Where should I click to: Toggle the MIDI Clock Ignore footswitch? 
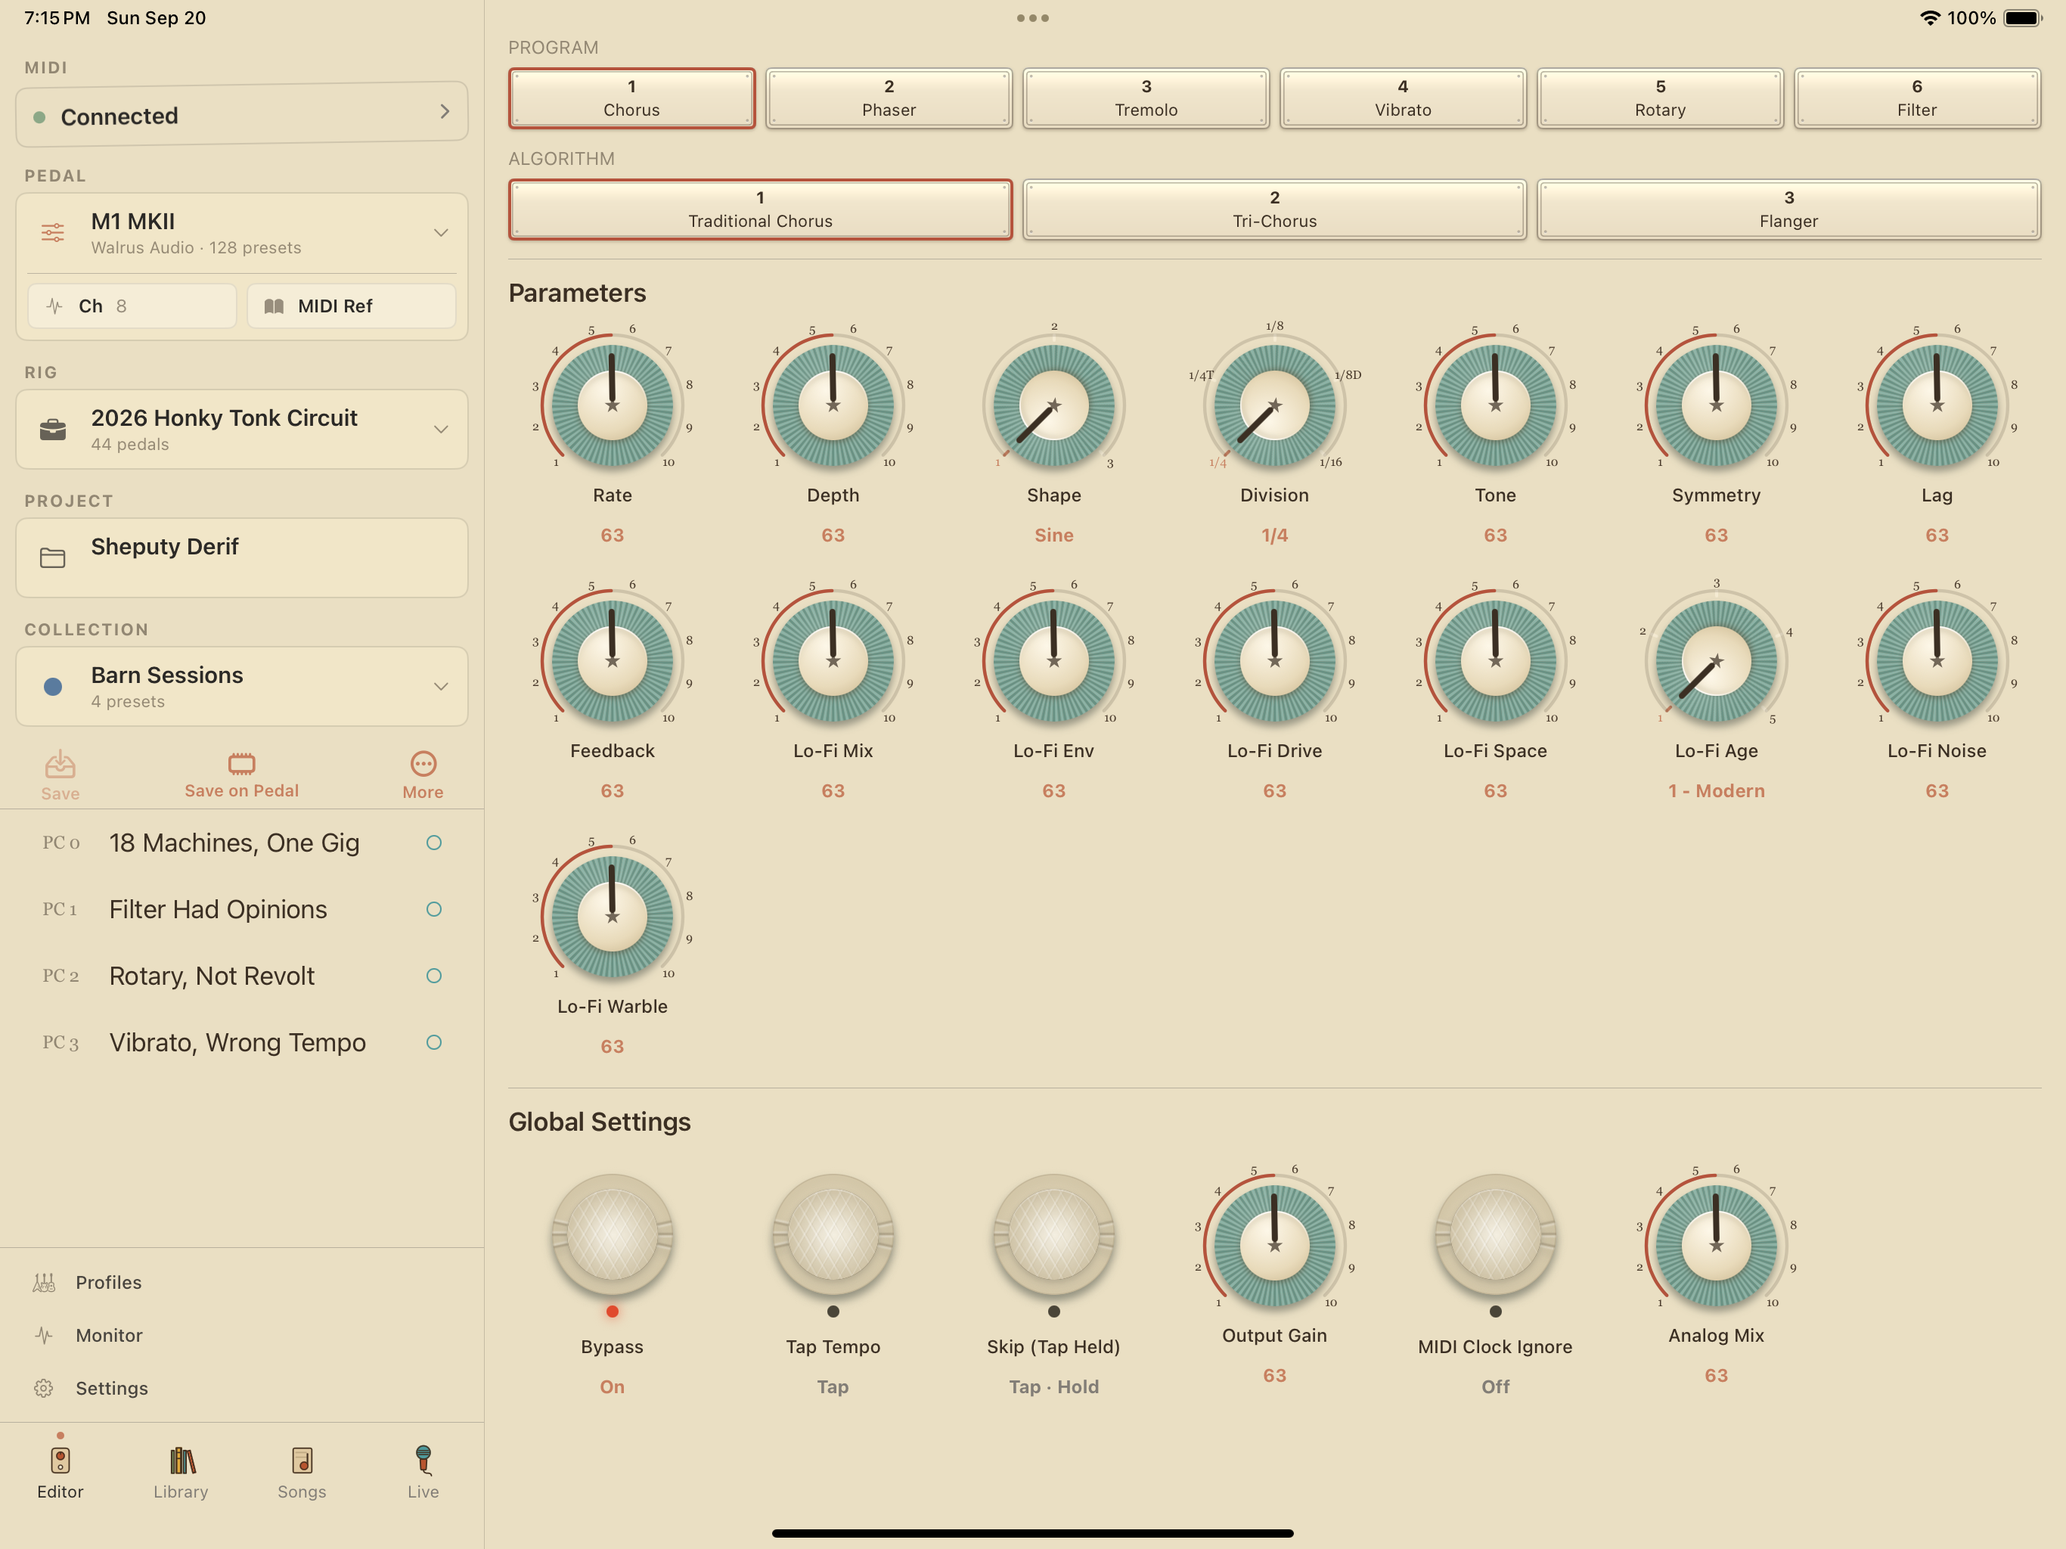(1495, 1233)
